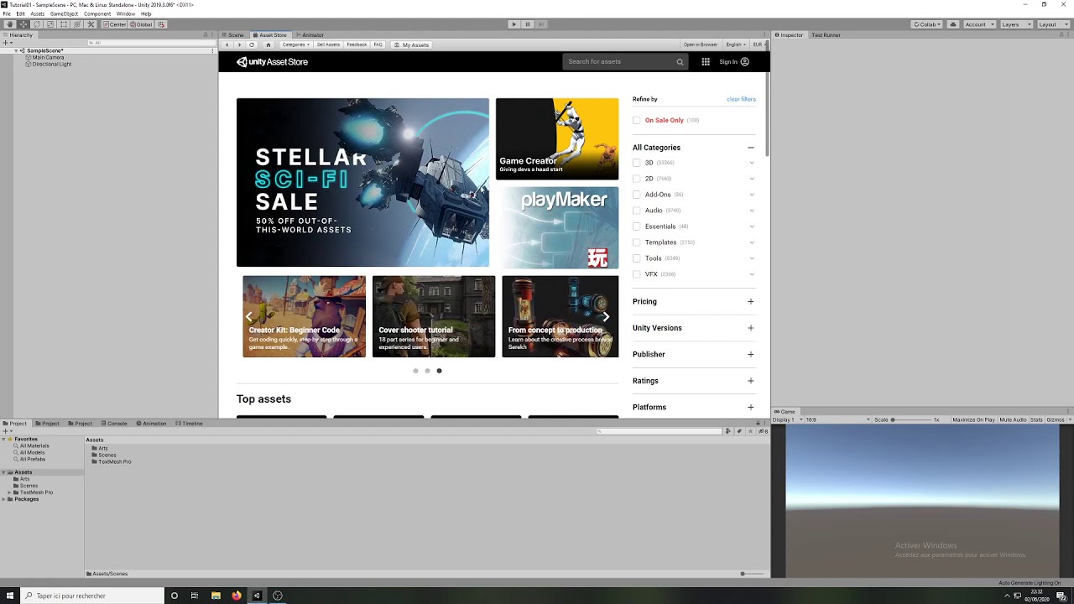Open the Window menu
This screenshot has width=1074, height=604.
[126, 14]
